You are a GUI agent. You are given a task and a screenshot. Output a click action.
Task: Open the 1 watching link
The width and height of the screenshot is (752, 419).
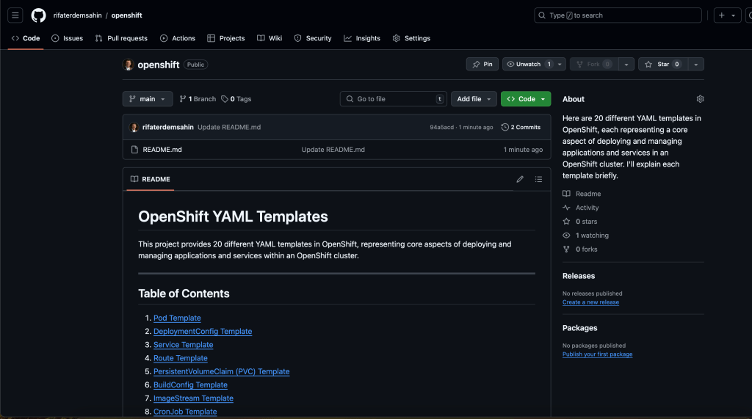coord(585,236)
